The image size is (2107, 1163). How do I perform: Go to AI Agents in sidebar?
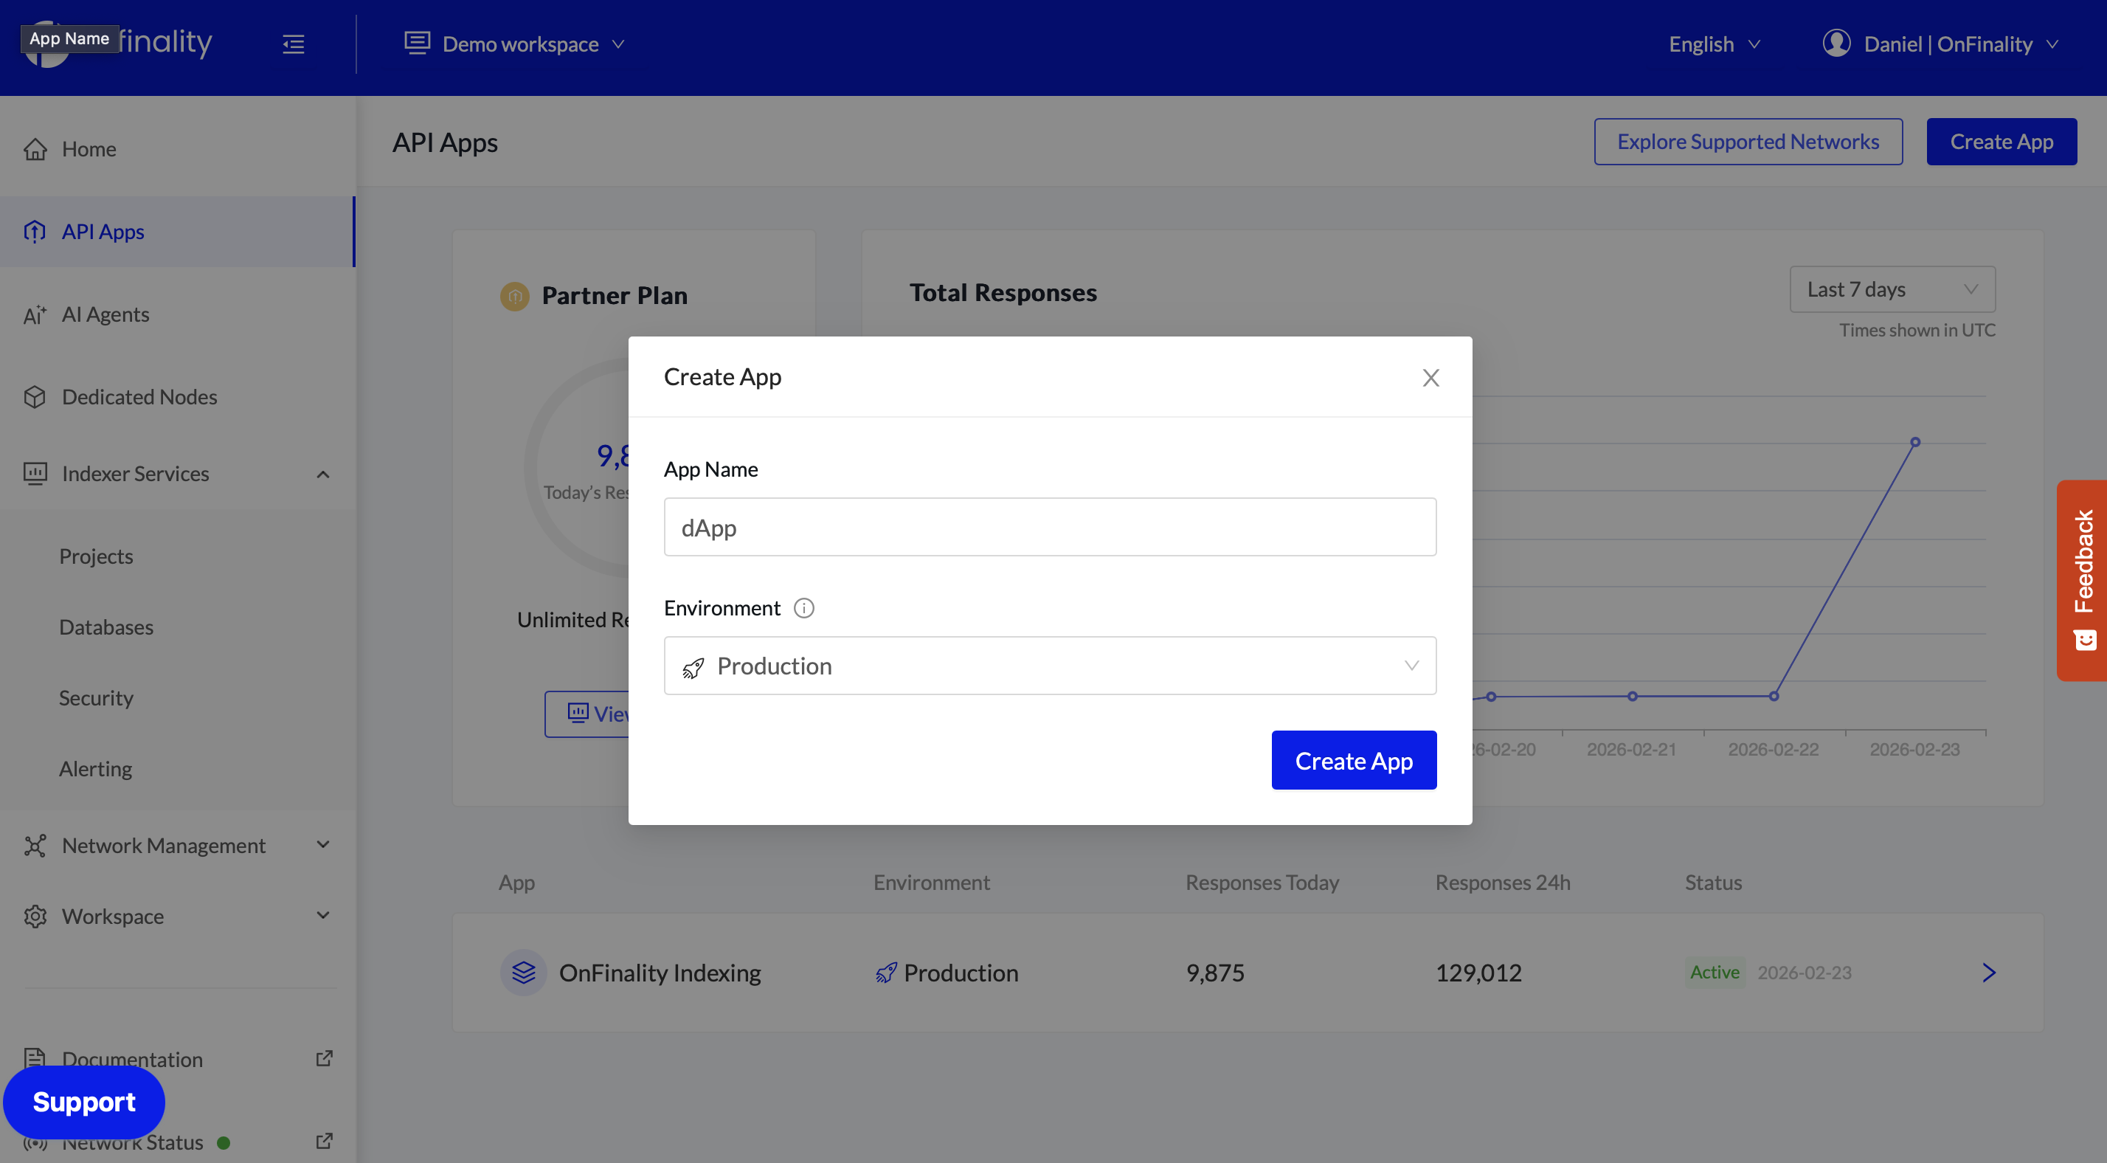tap(105, 314)
